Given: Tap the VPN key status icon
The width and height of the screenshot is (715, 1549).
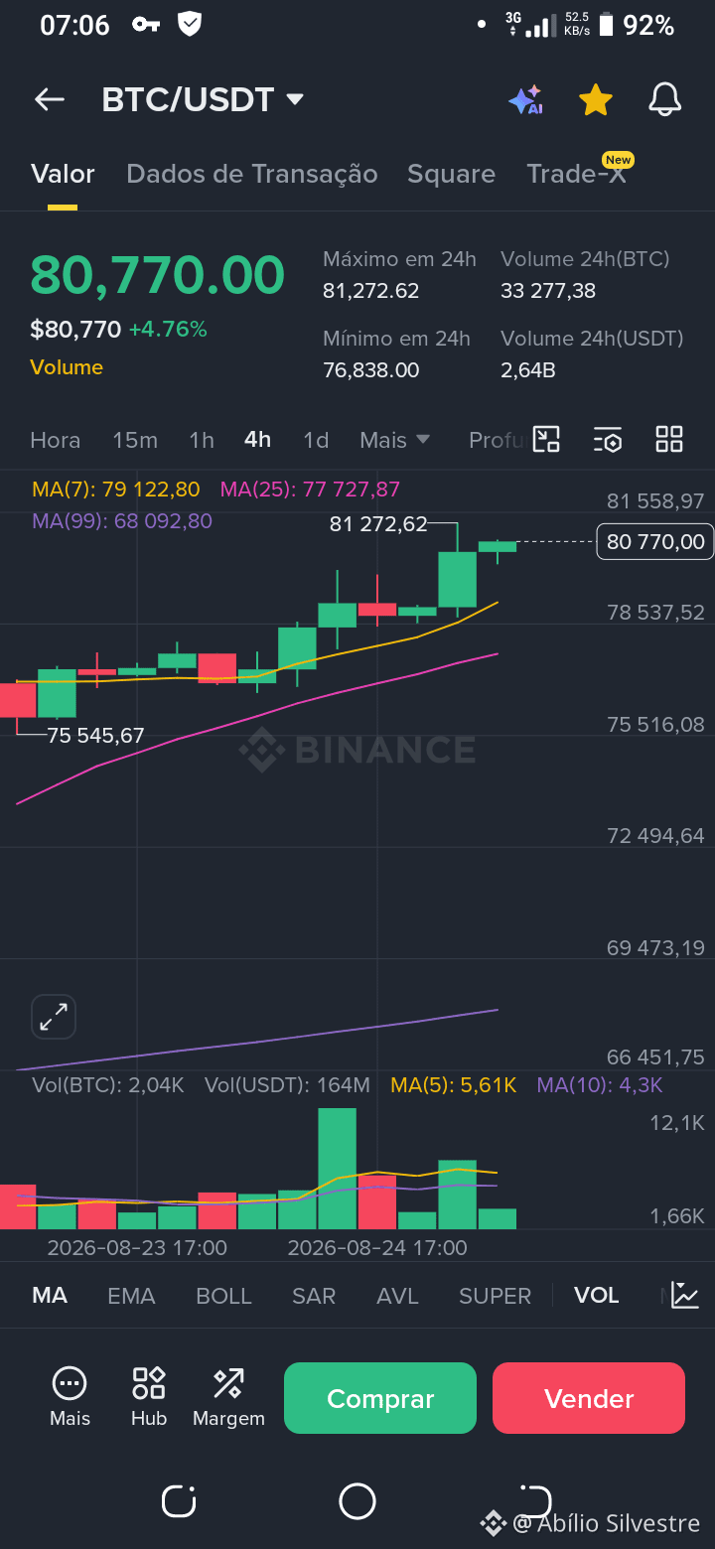Looking at the screenshot, I should 146,25.
